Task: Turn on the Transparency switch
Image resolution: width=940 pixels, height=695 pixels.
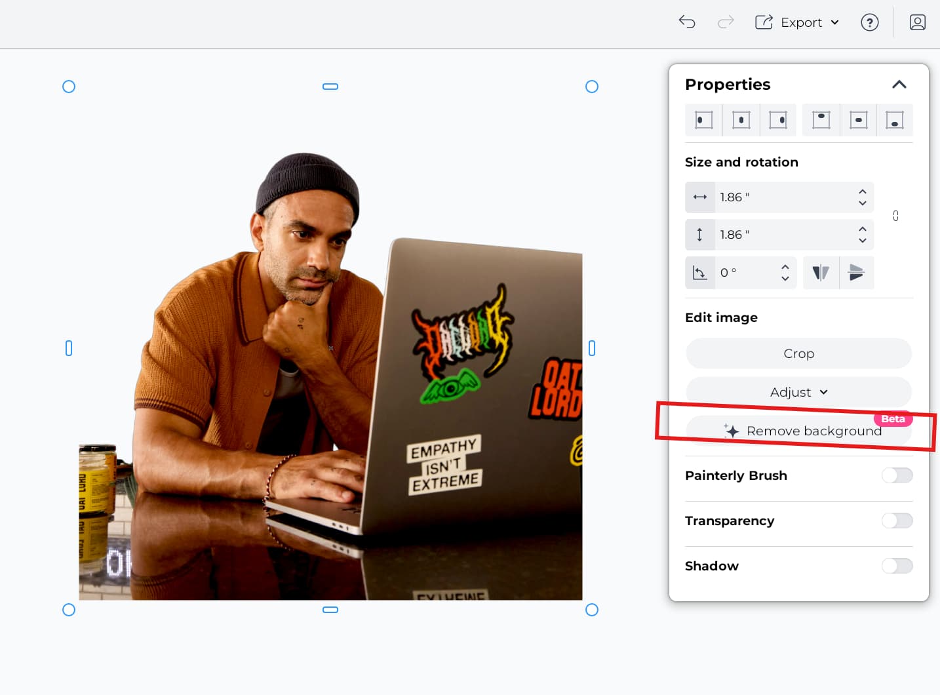Action: coord(897,521)
